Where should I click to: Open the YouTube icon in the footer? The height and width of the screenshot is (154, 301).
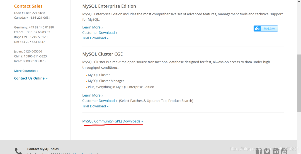click(x=284, y=152)
